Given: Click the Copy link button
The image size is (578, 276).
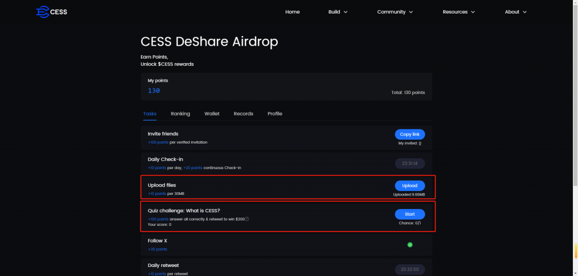Looking at the screenshot, I should pyautogui.click(x=410, y=134).
